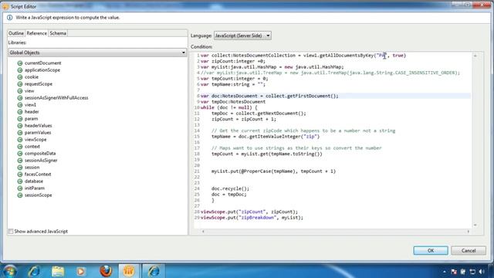Screen dimensions: 494x278
Task: Click the viewScope object icon
Action: pyautogui.click(x=20, y=139)
